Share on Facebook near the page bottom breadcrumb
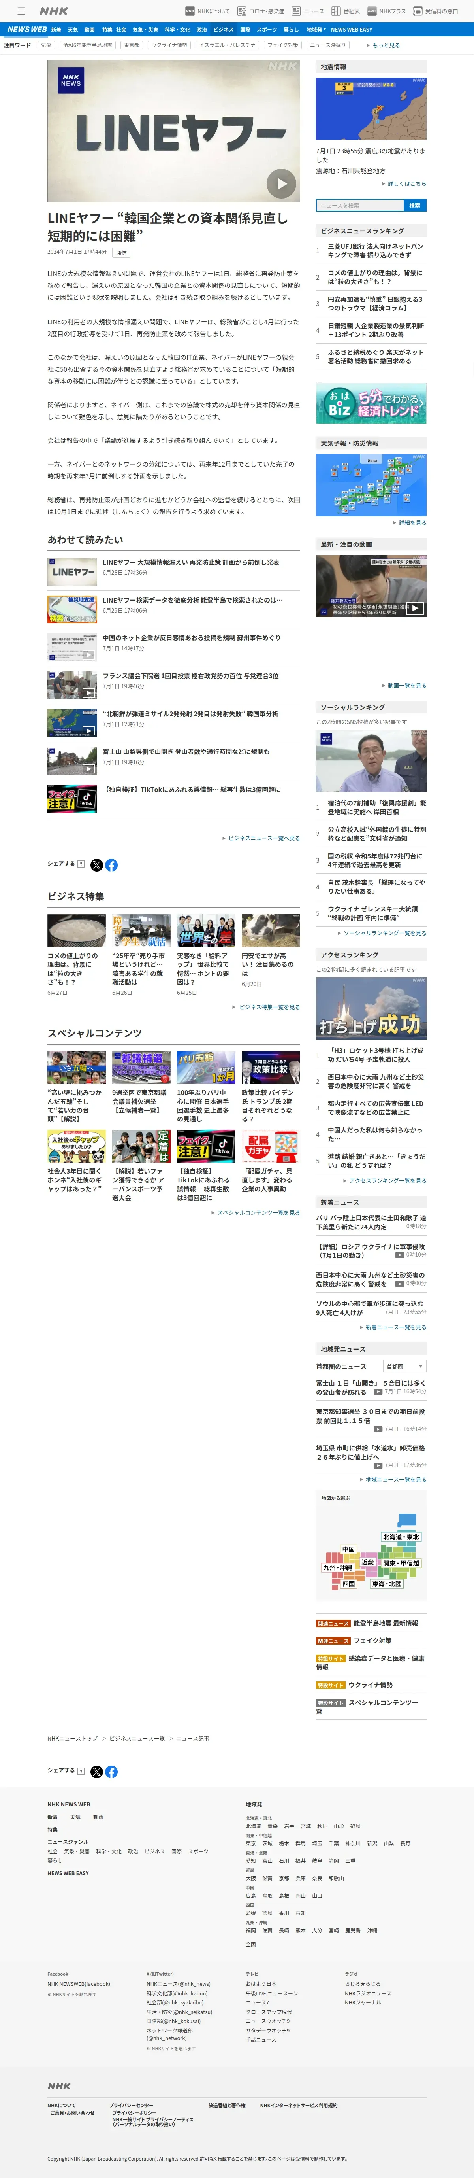474x2178 pixels. click(111, 1772)
